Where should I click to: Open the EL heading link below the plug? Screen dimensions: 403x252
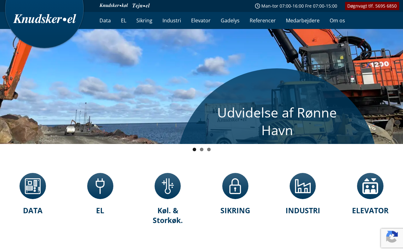[x=100, y=210]
